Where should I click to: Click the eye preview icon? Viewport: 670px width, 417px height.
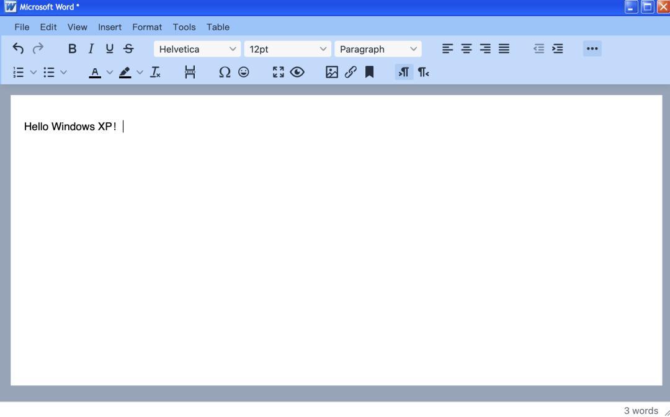[x=297, y=72]
